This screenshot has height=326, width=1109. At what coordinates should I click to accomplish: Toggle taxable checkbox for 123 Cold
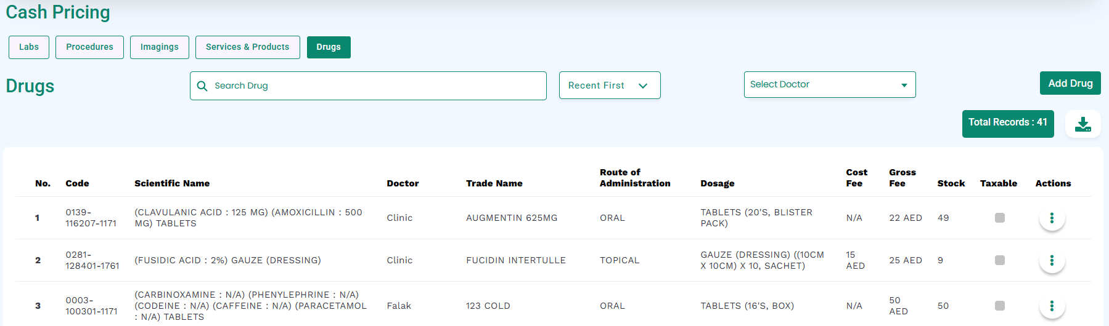point(1000,306)
